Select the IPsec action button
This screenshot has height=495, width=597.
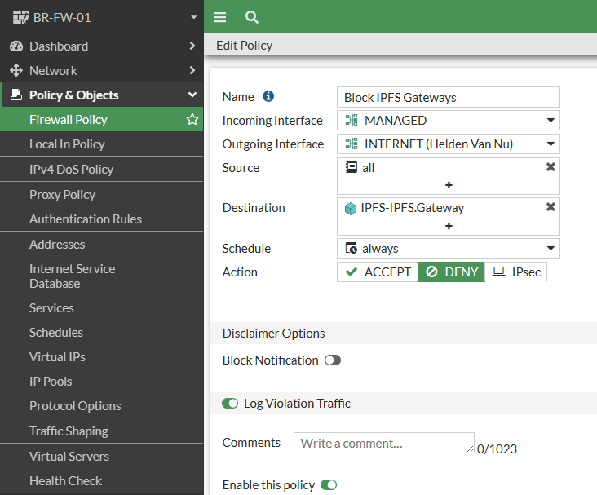(x=515, y=272)
